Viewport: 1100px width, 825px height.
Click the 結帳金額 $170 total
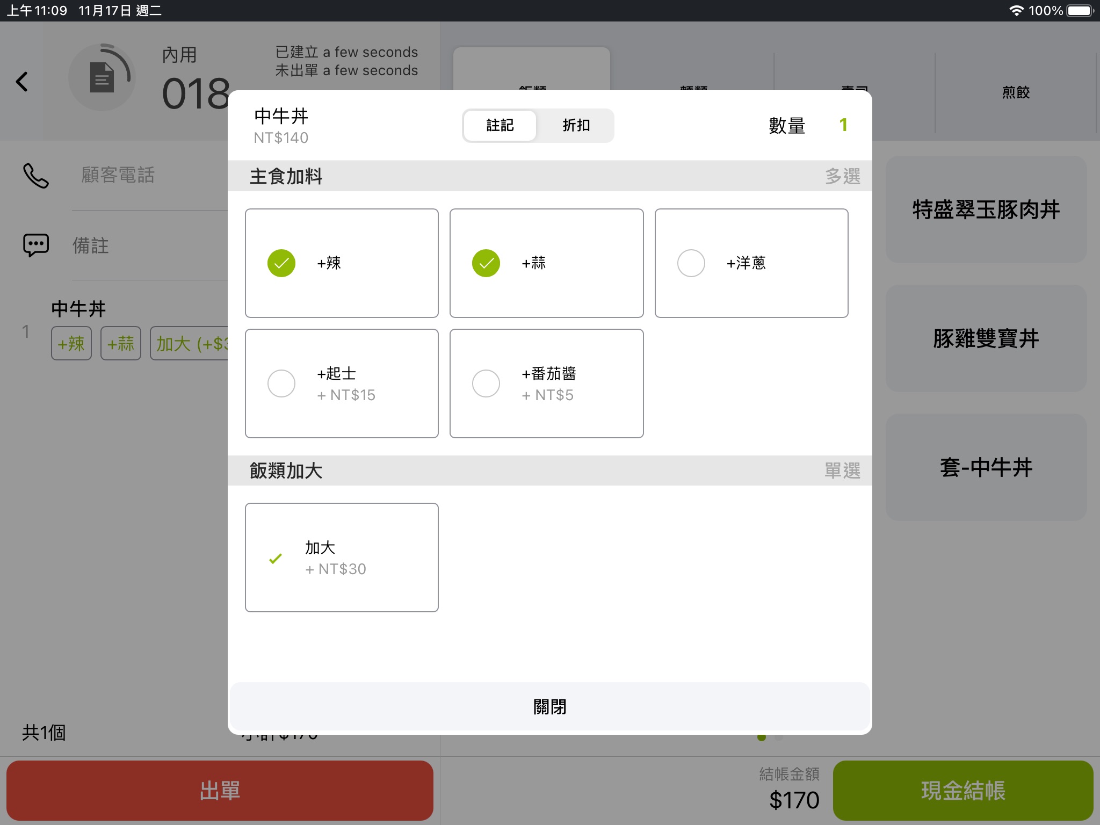pos(790,789)
